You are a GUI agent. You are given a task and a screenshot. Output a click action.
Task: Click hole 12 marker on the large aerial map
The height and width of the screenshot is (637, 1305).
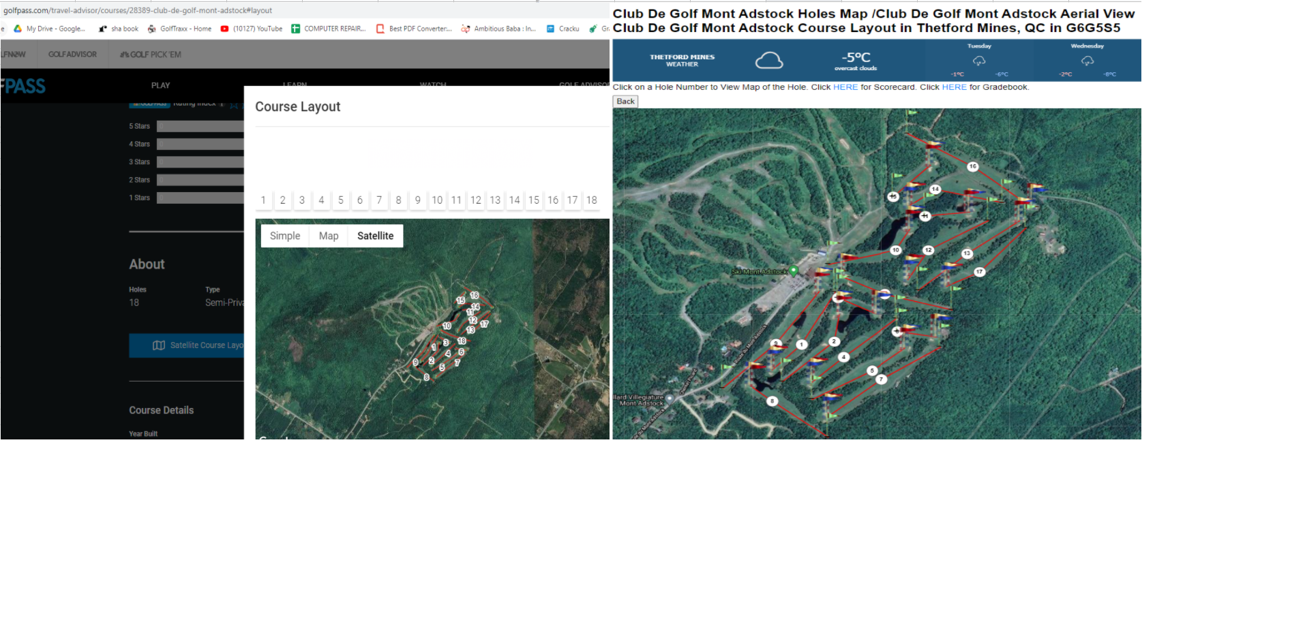[928, 250]
